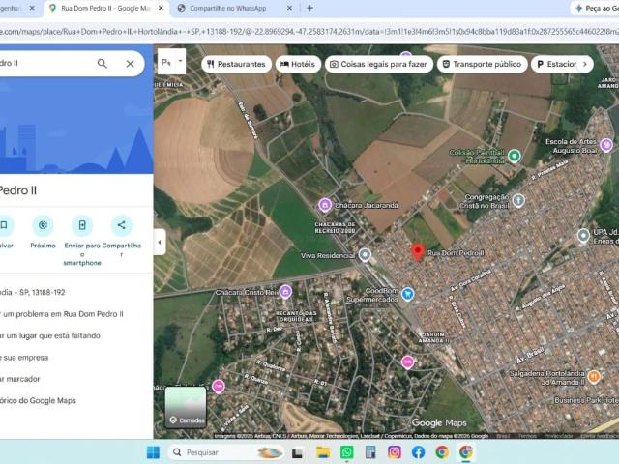
Task: Click the taskbar Pesquisar search box
Action: click(x=226, y=452)
